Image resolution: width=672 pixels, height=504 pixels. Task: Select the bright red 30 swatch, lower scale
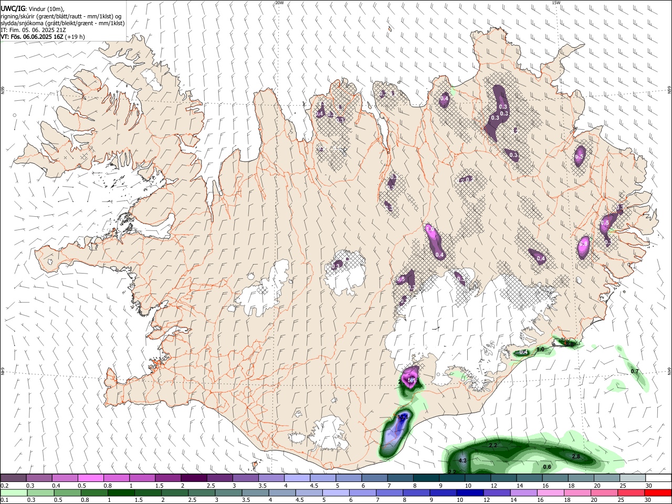(x=658, y=492)
